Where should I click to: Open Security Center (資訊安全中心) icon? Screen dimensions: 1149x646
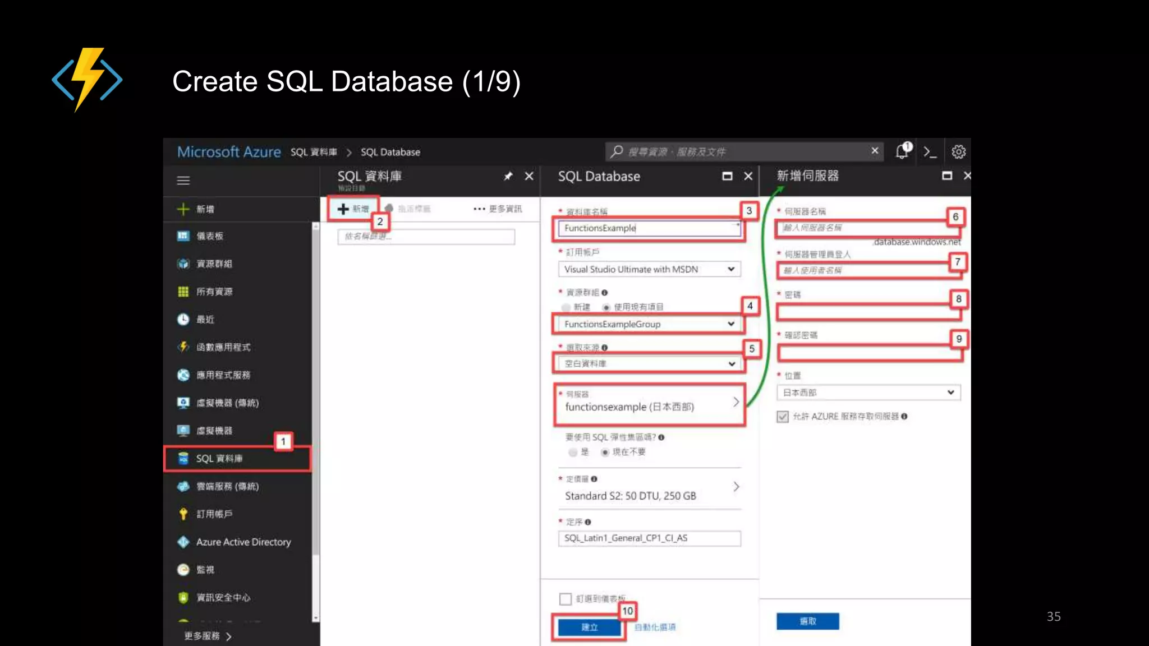pos(183,597)
